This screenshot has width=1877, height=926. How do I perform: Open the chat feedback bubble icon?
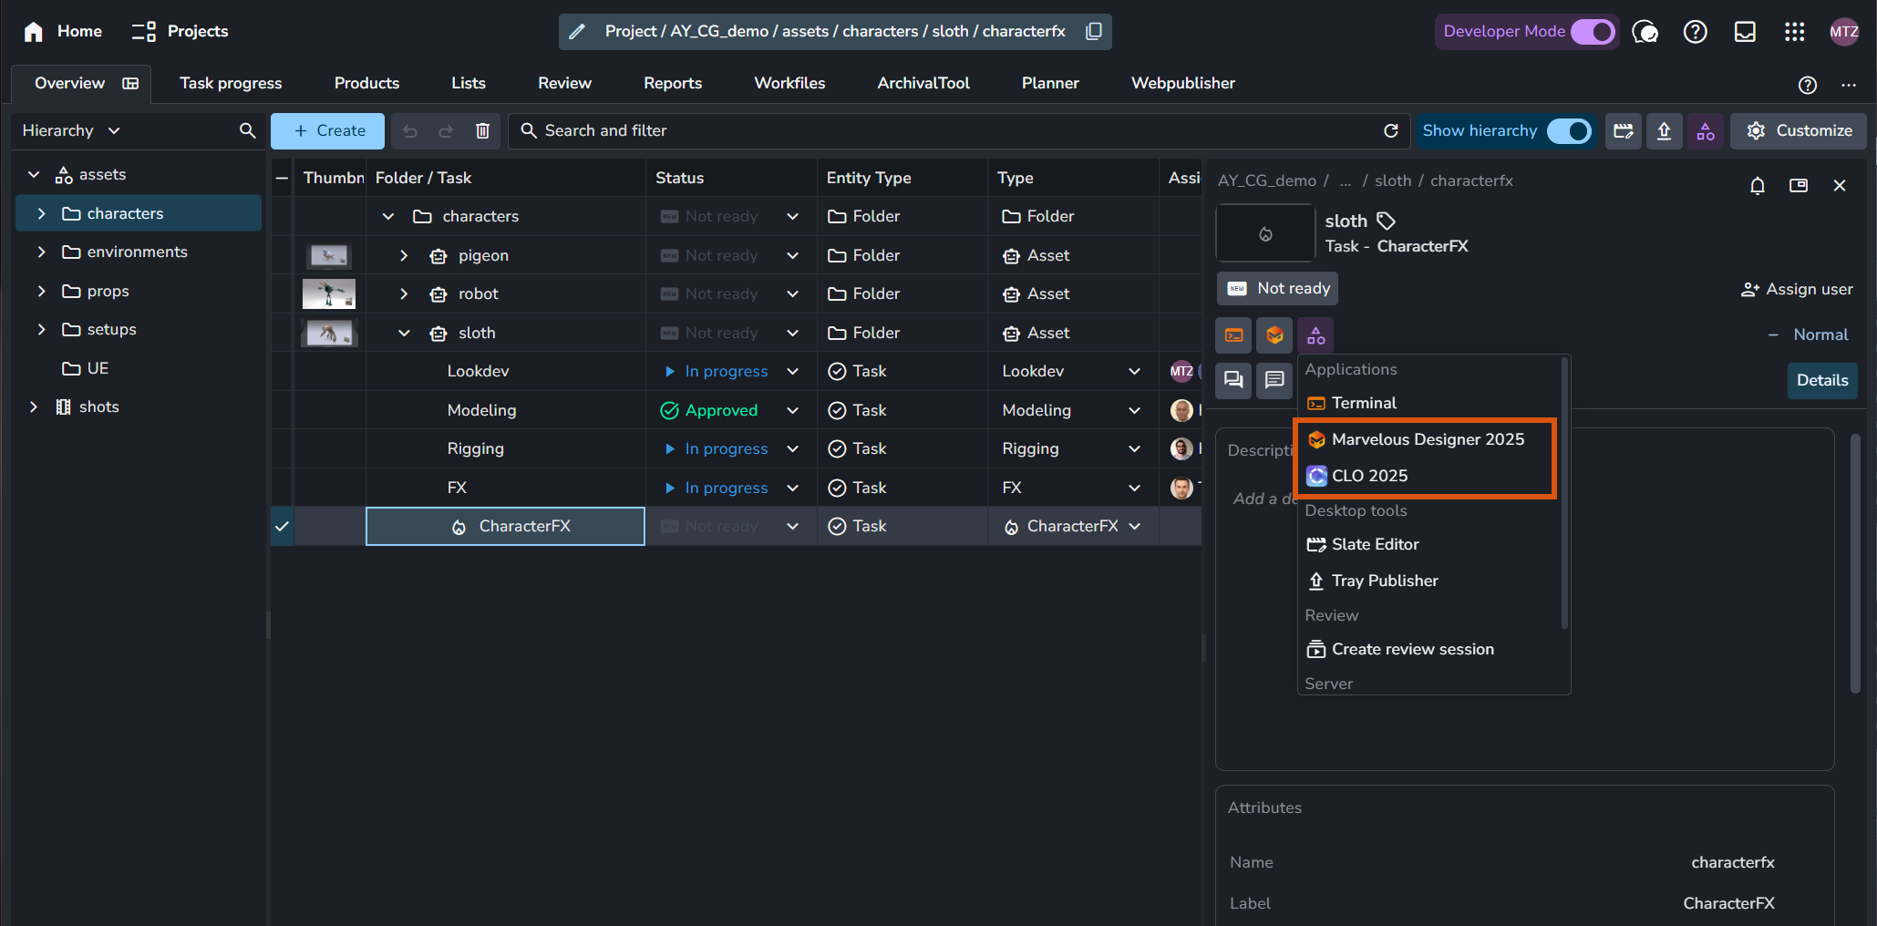click(x=1645, y=32)
